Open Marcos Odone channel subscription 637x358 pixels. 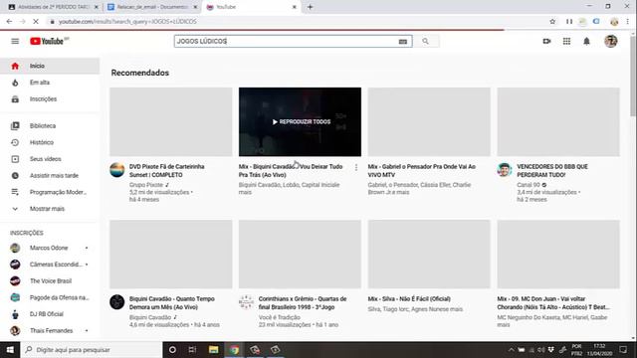coord(50,248)
